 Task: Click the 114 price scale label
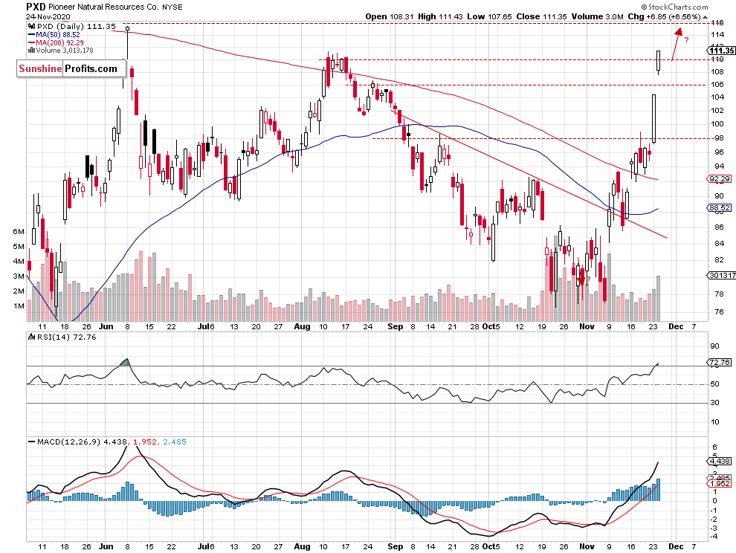coord(717,35)
